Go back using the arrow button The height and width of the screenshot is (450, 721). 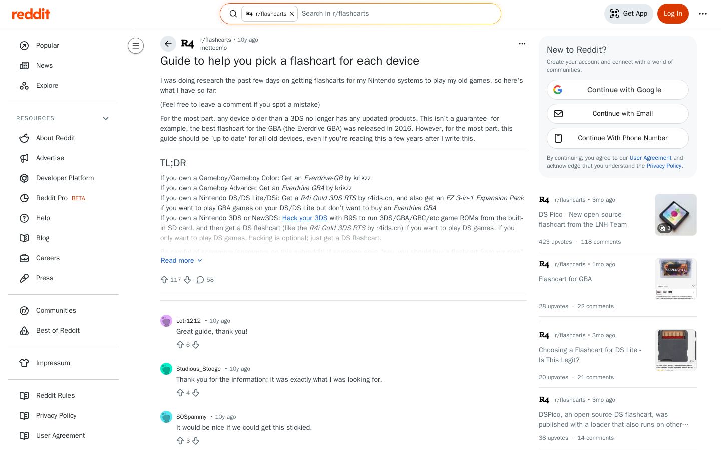[x=168, y=44]
